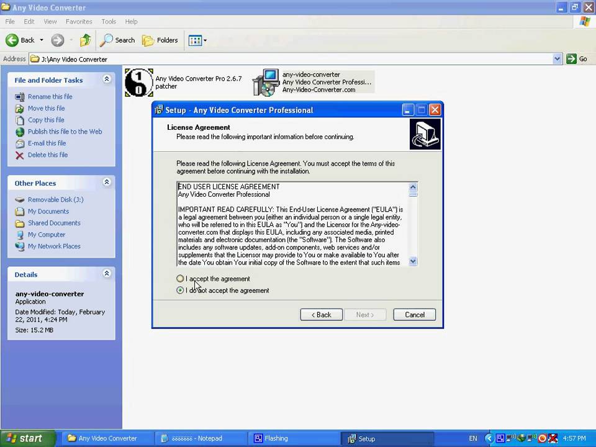
Task: Open My Computer from Other Places
Action: (47, 235)
